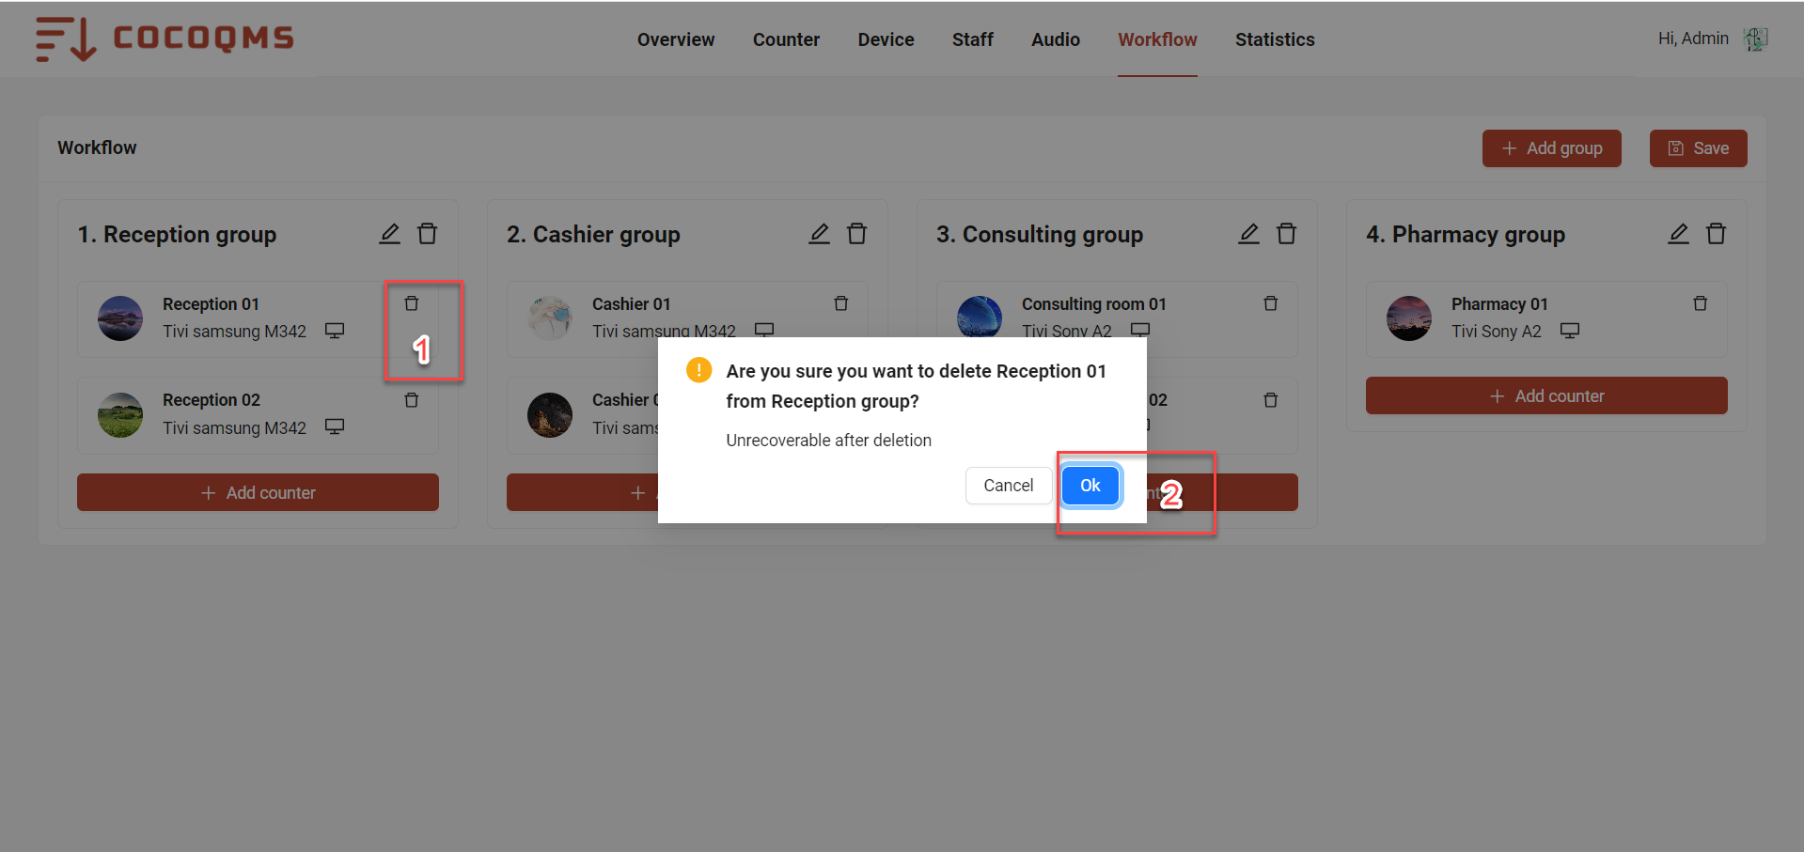This screenshot has width=1804, height=852.
Task: Confirm deletion with the Ok button
Action: click(x=1090, y=486)
